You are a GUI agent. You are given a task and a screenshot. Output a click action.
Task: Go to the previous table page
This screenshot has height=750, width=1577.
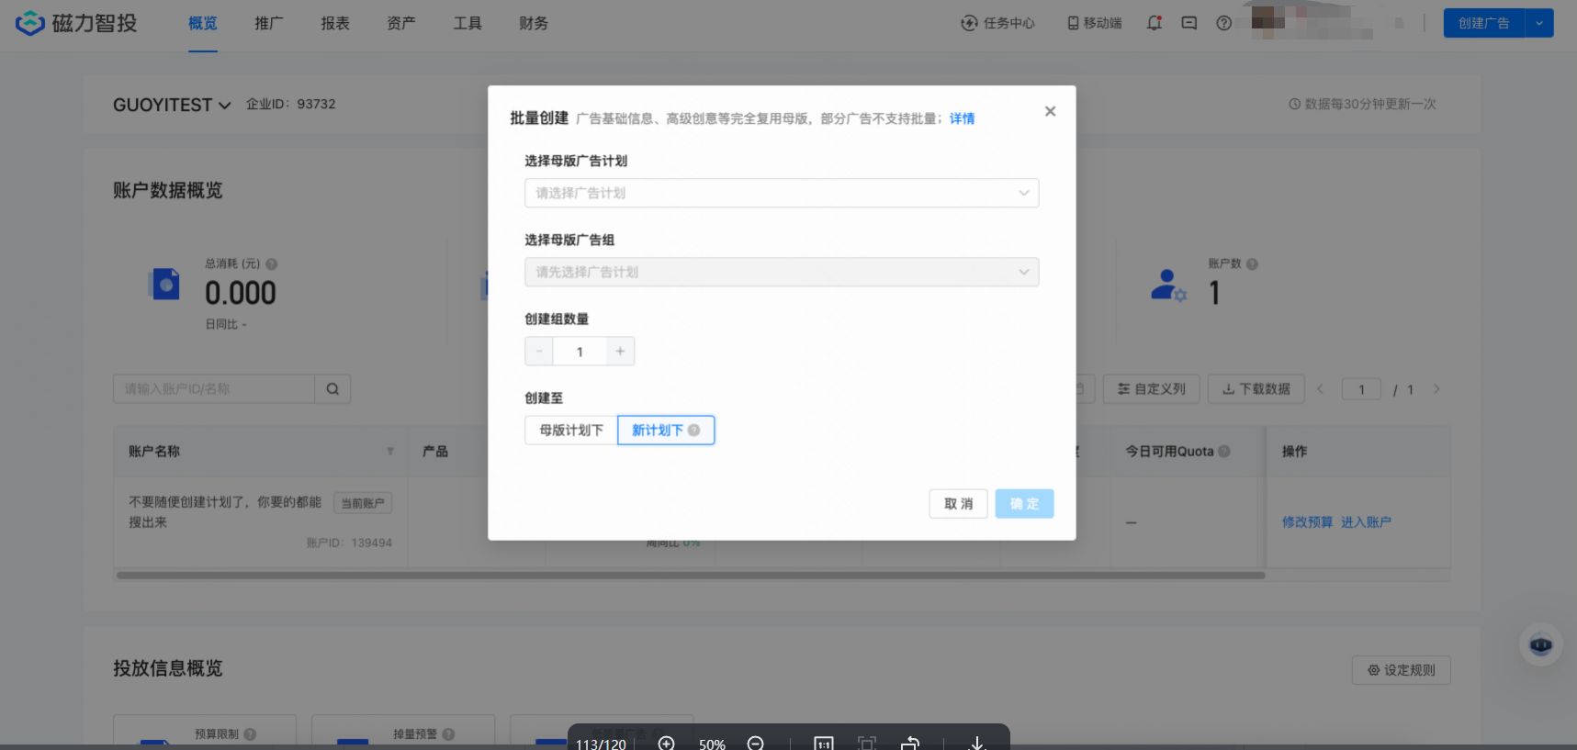(1320, 389)
